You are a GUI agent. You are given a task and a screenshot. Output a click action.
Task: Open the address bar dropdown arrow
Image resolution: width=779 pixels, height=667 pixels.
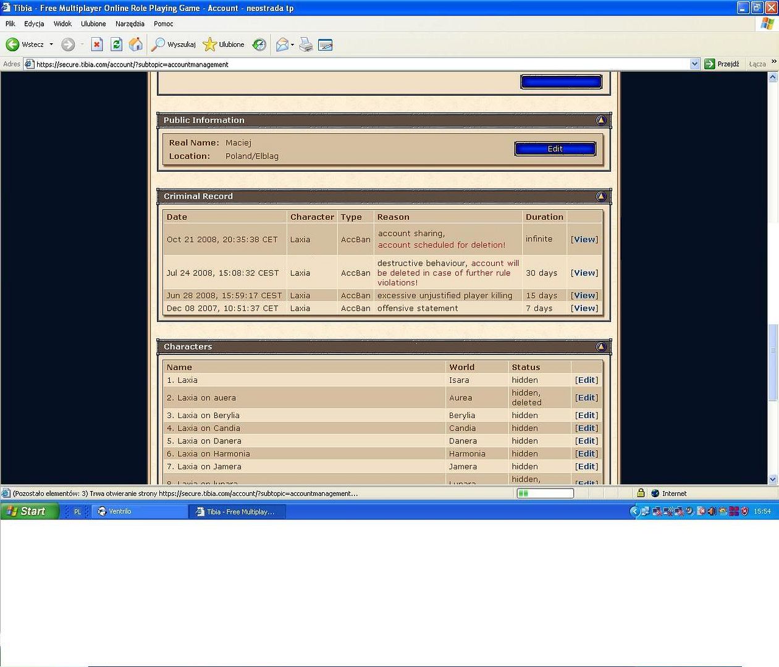tap(694, 64)
